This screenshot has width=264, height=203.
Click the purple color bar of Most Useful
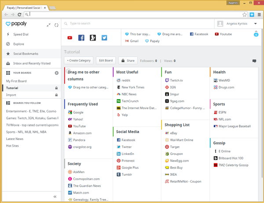[x=113, y=72]
